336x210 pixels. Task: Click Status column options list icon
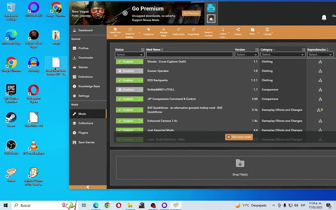pos(143,50)
